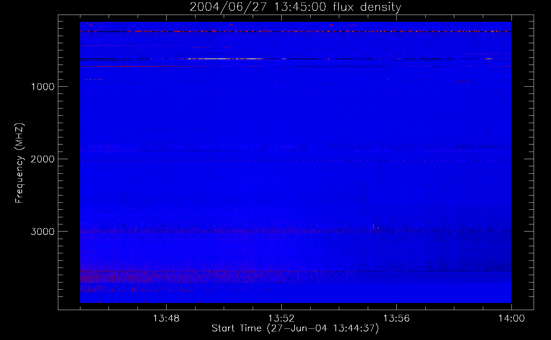Click the "Frequency (MHZ)" axis label

pos(20,163)
